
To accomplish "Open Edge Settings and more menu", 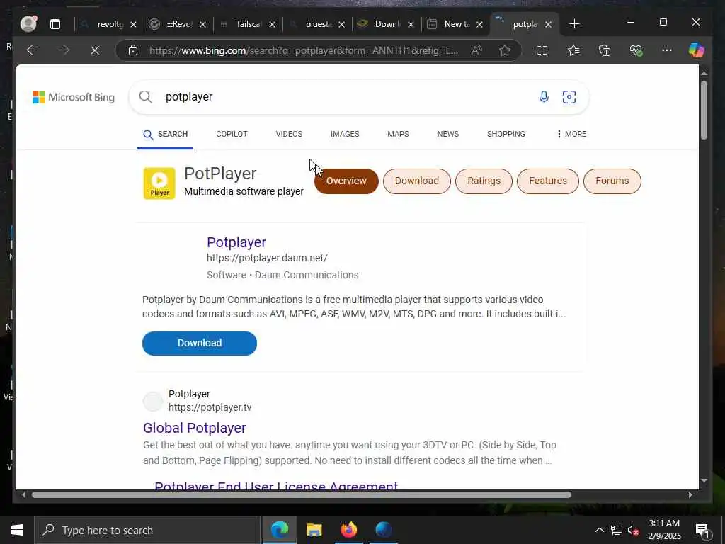I will coord(667,50).
